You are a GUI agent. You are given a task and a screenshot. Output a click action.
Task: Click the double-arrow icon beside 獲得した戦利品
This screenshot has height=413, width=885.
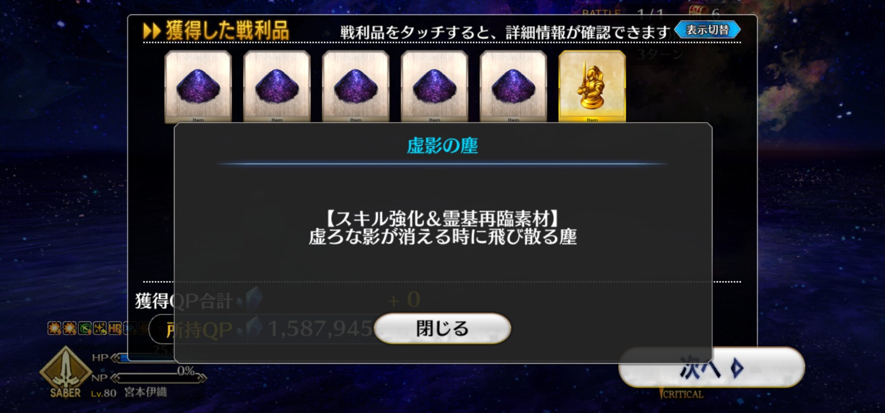click(x=152, y=31)
